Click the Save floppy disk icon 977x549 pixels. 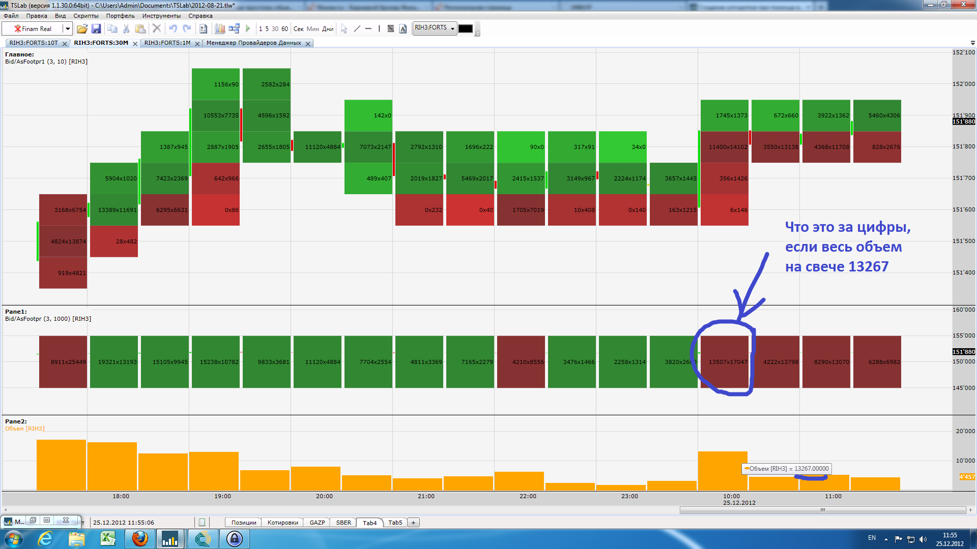click(96, 29)
